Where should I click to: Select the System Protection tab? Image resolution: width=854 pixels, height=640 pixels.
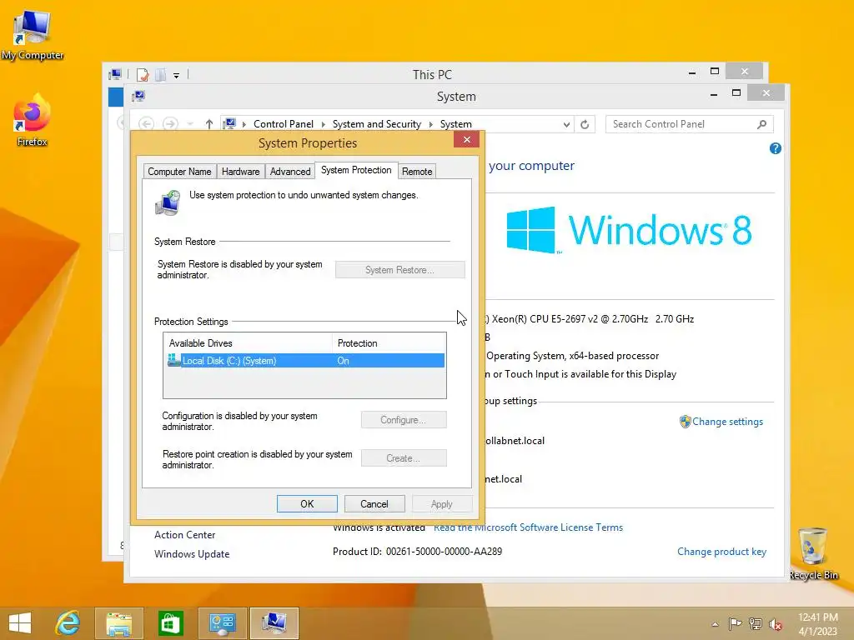[356, 170]
